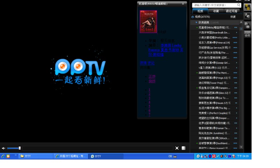This screenshot has width=280, height=168.
Task: Switch to the 收藏 tab
Action: click(216, 11)
